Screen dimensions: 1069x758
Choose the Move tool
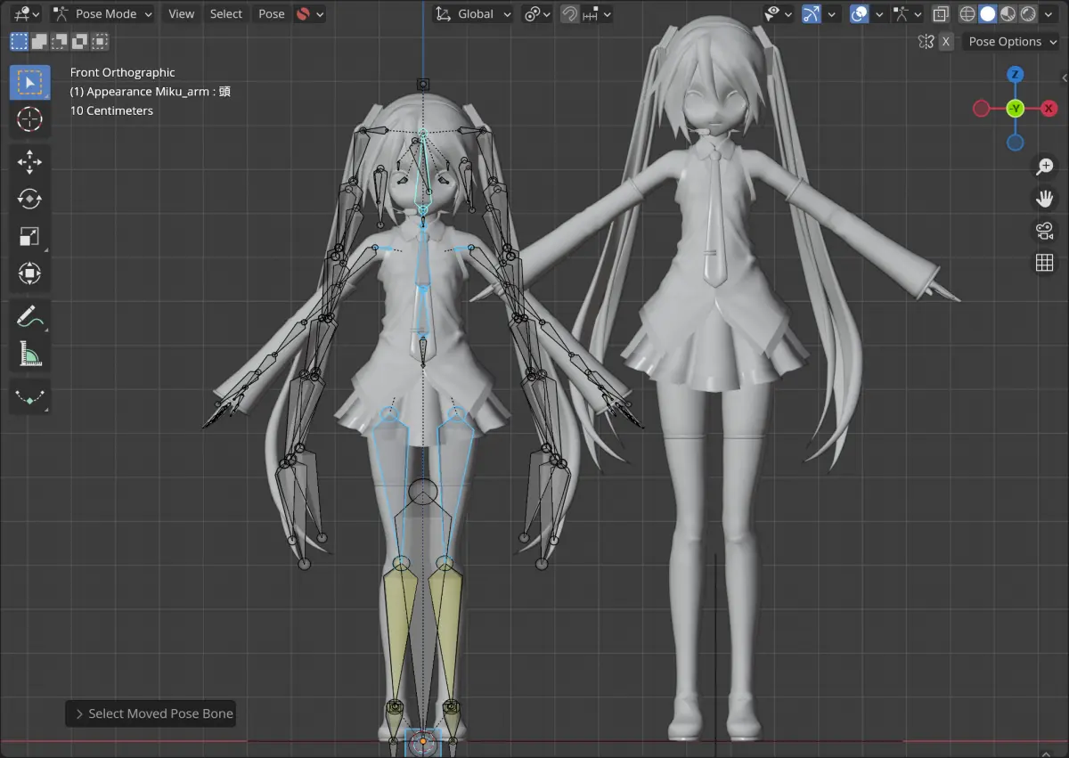pos(29,162)
